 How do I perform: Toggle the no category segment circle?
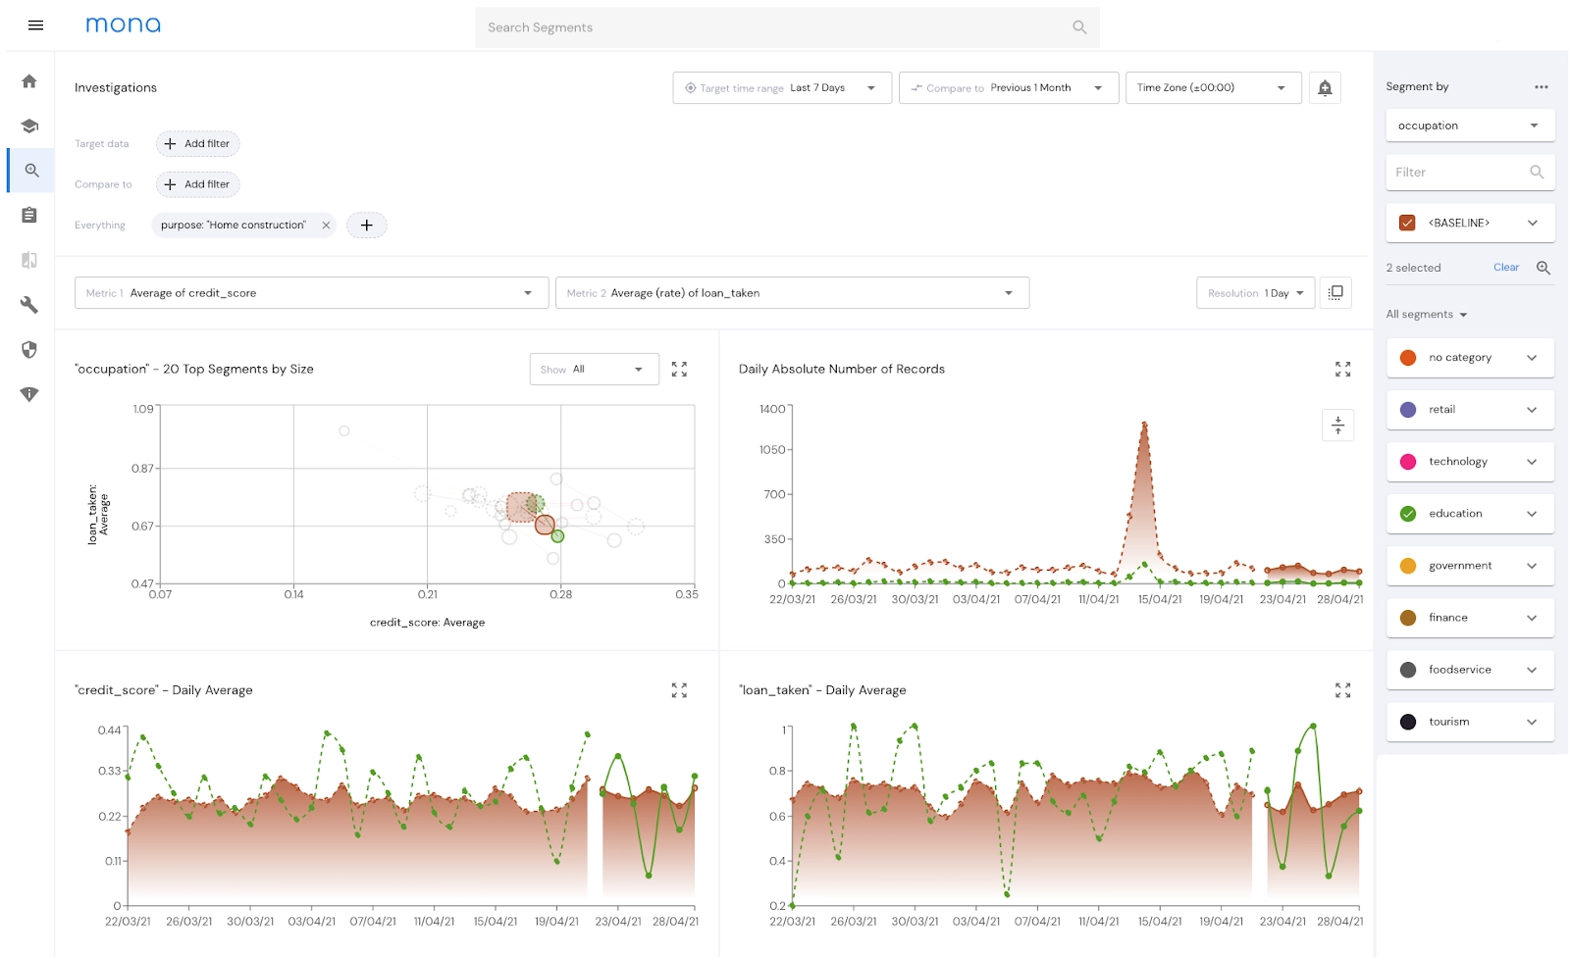coord(1408,358)
